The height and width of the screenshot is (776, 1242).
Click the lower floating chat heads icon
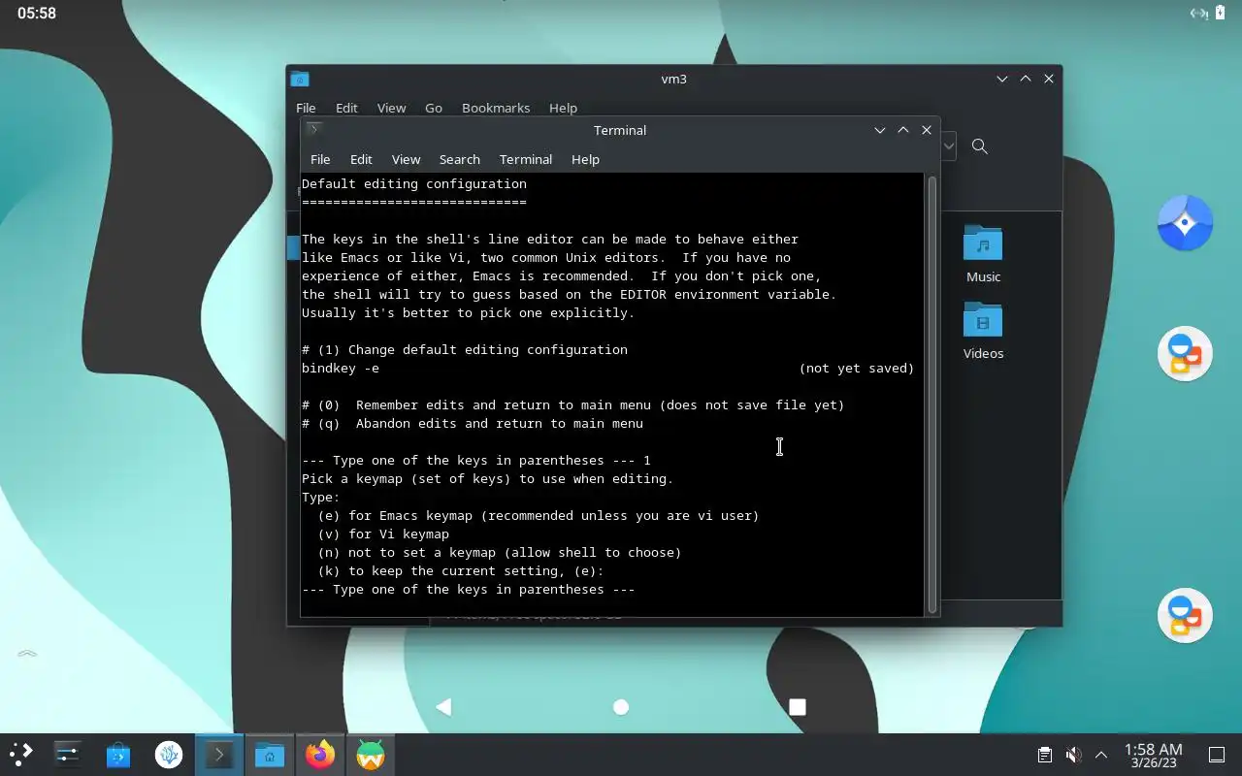click(x=1185, y=615)
